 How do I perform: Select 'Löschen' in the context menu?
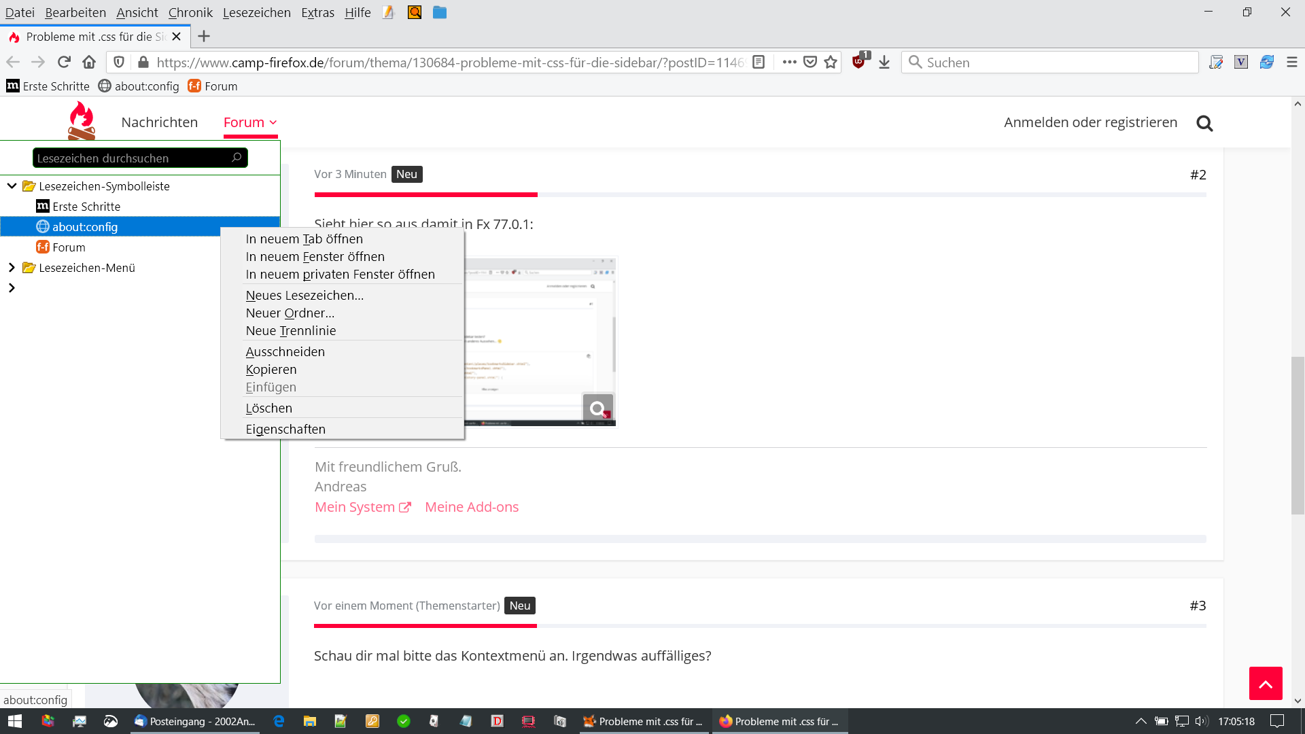click(x=268, y=408)
